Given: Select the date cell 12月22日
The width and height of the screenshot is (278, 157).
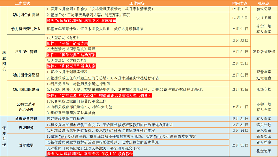Looking at the screenshot, I should pos(240,40).
